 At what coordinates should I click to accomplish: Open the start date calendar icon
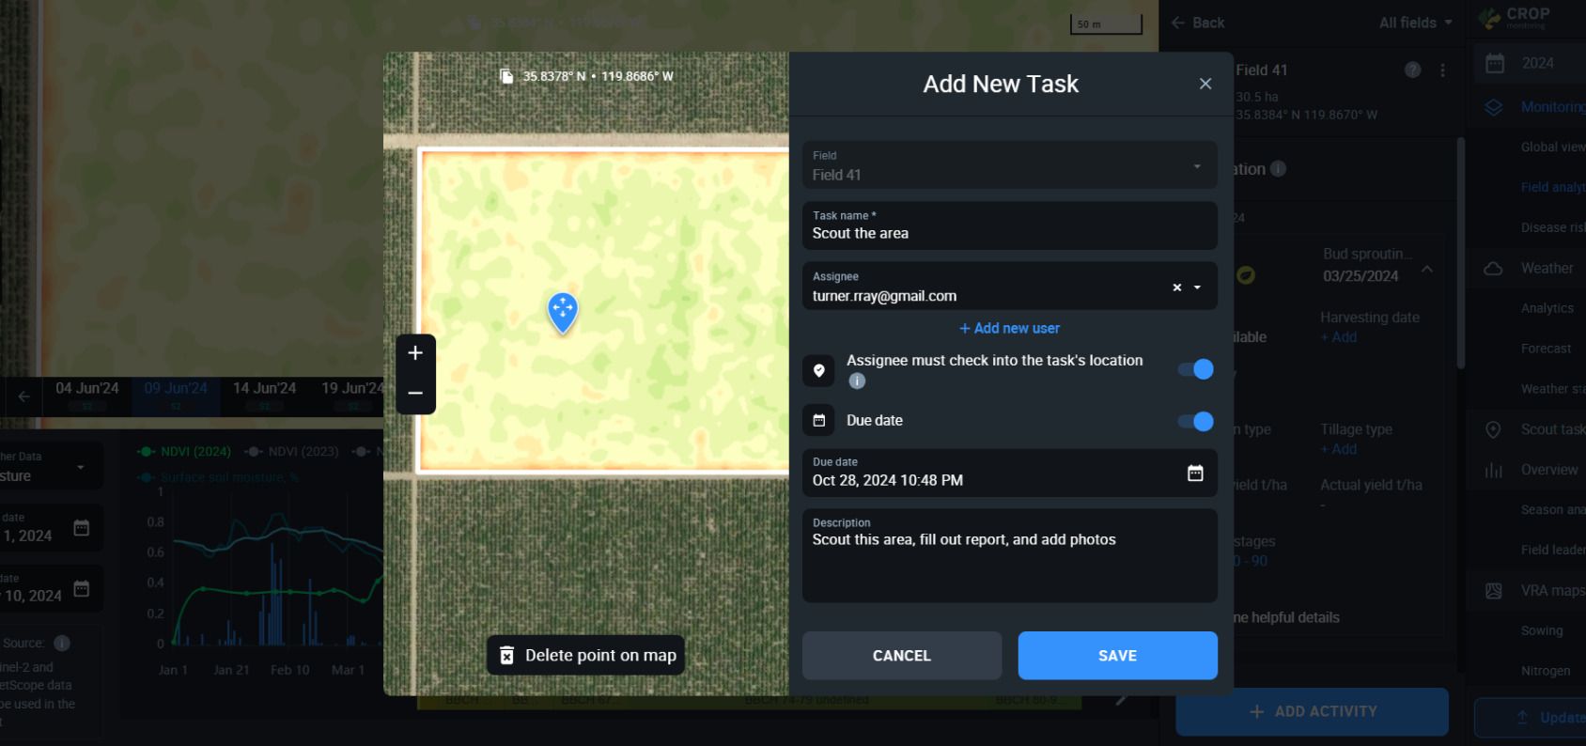point(82,528)
